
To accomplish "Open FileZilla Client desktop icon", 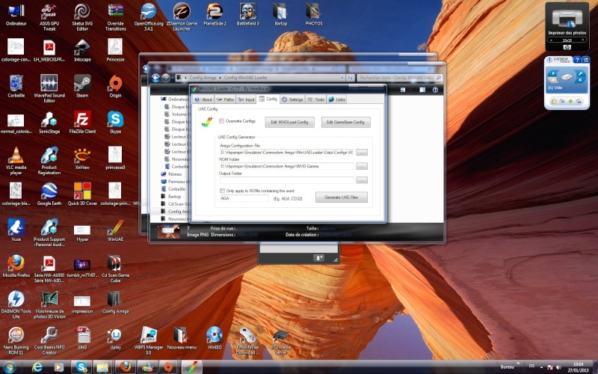I will (82, 122).
